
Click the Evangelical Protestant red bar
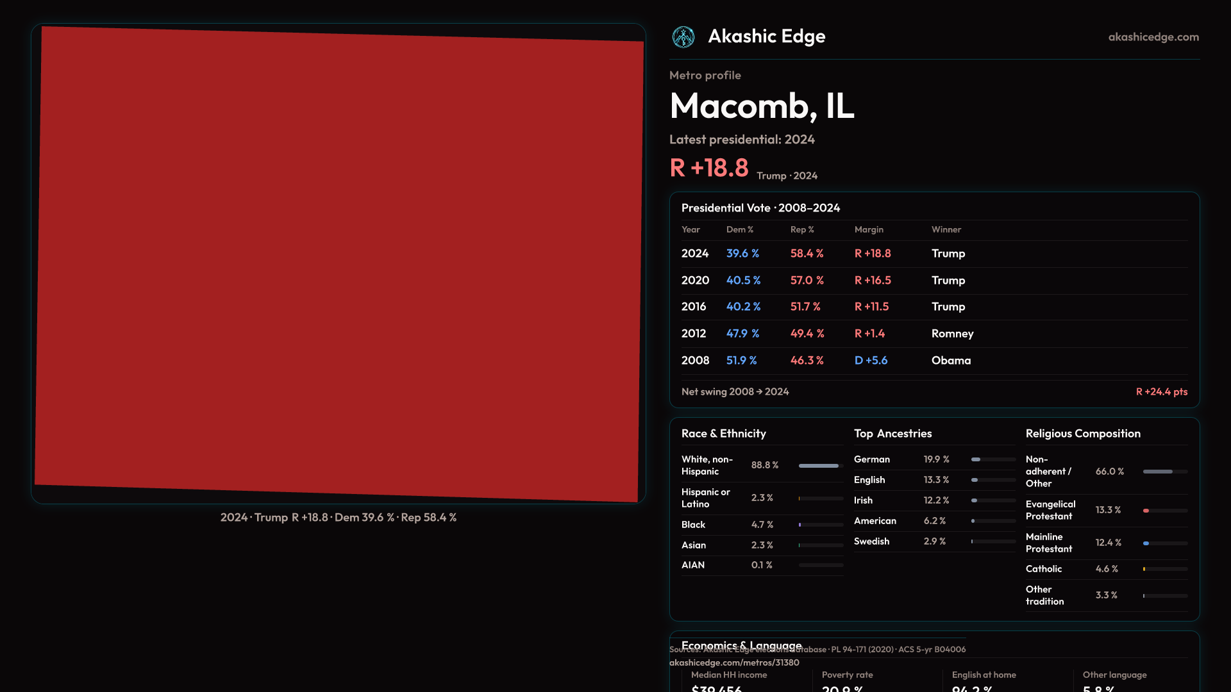point(1146,511)
